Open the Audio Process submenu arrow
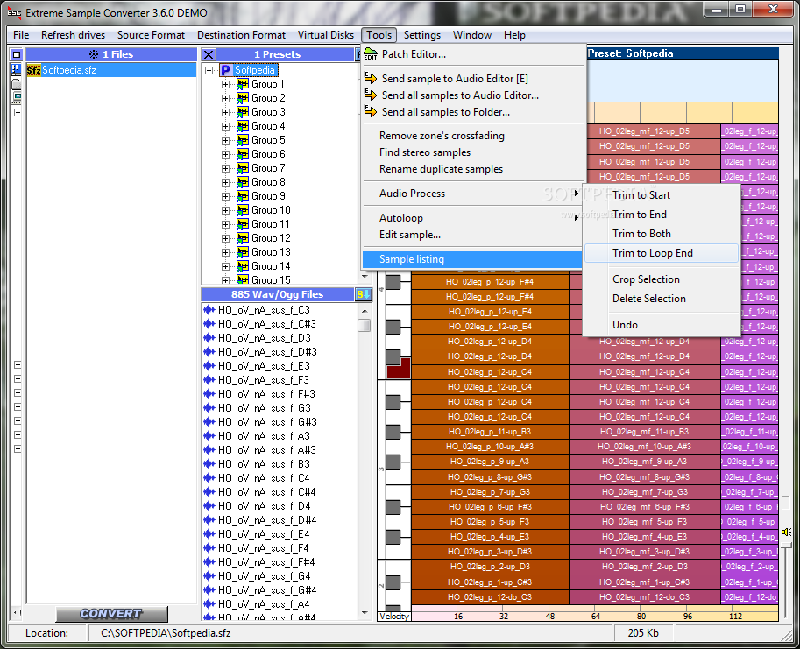The image size is (800, 649). [577, 194]
